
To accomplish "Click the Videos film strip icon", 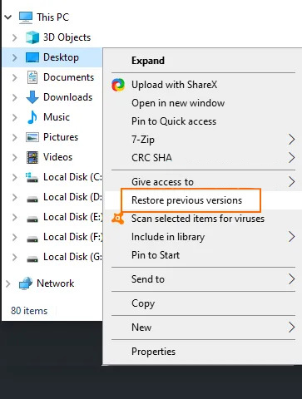I will tap(32, 157).
